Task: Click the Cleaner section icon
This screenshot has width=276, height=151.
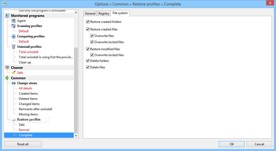Action: click(x=7, y=68)
